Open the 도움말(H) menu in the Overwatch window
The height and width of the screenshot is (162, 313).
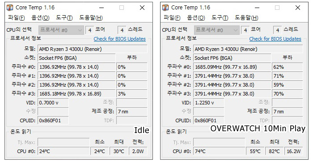tap(246, 18)
